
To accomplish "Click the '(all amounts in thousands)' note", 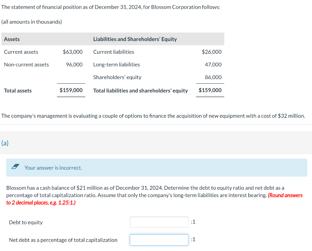I will point(32,22).
